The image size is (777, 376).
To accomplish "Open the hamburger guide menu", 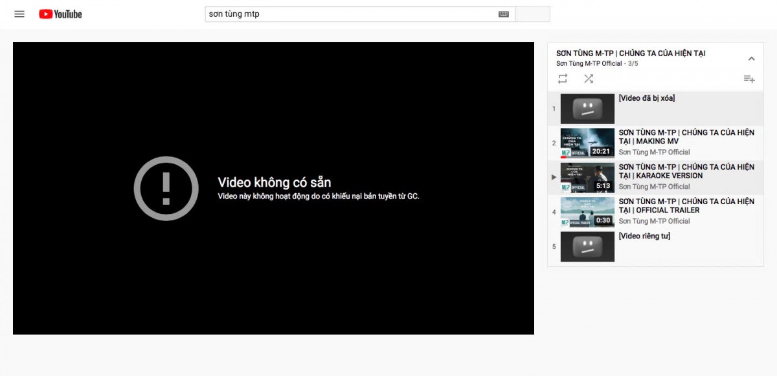I will point(19,14).
